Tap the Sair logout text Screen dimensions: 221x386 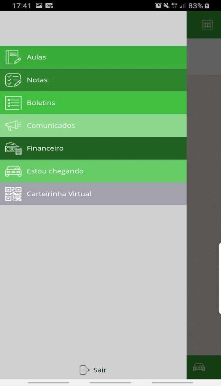click(x=100, y=370)
